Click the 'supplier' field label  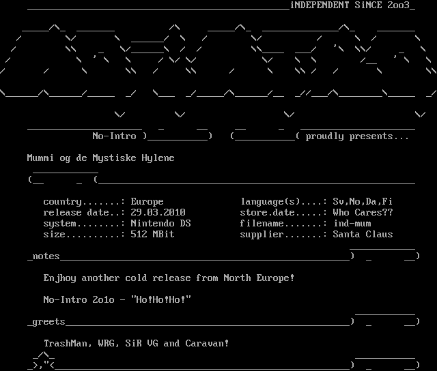click(x=262, y=235)
